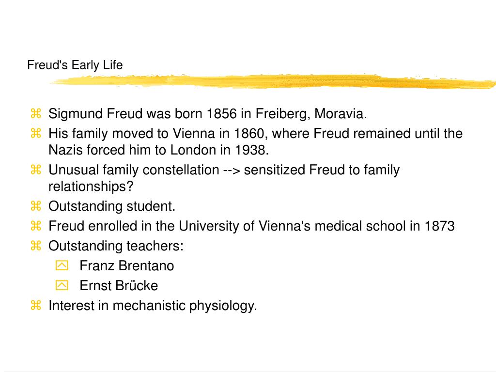Select the bullet symbol next to Unusual family constellation
496x372 pixels.
click(x=36, y=170)
